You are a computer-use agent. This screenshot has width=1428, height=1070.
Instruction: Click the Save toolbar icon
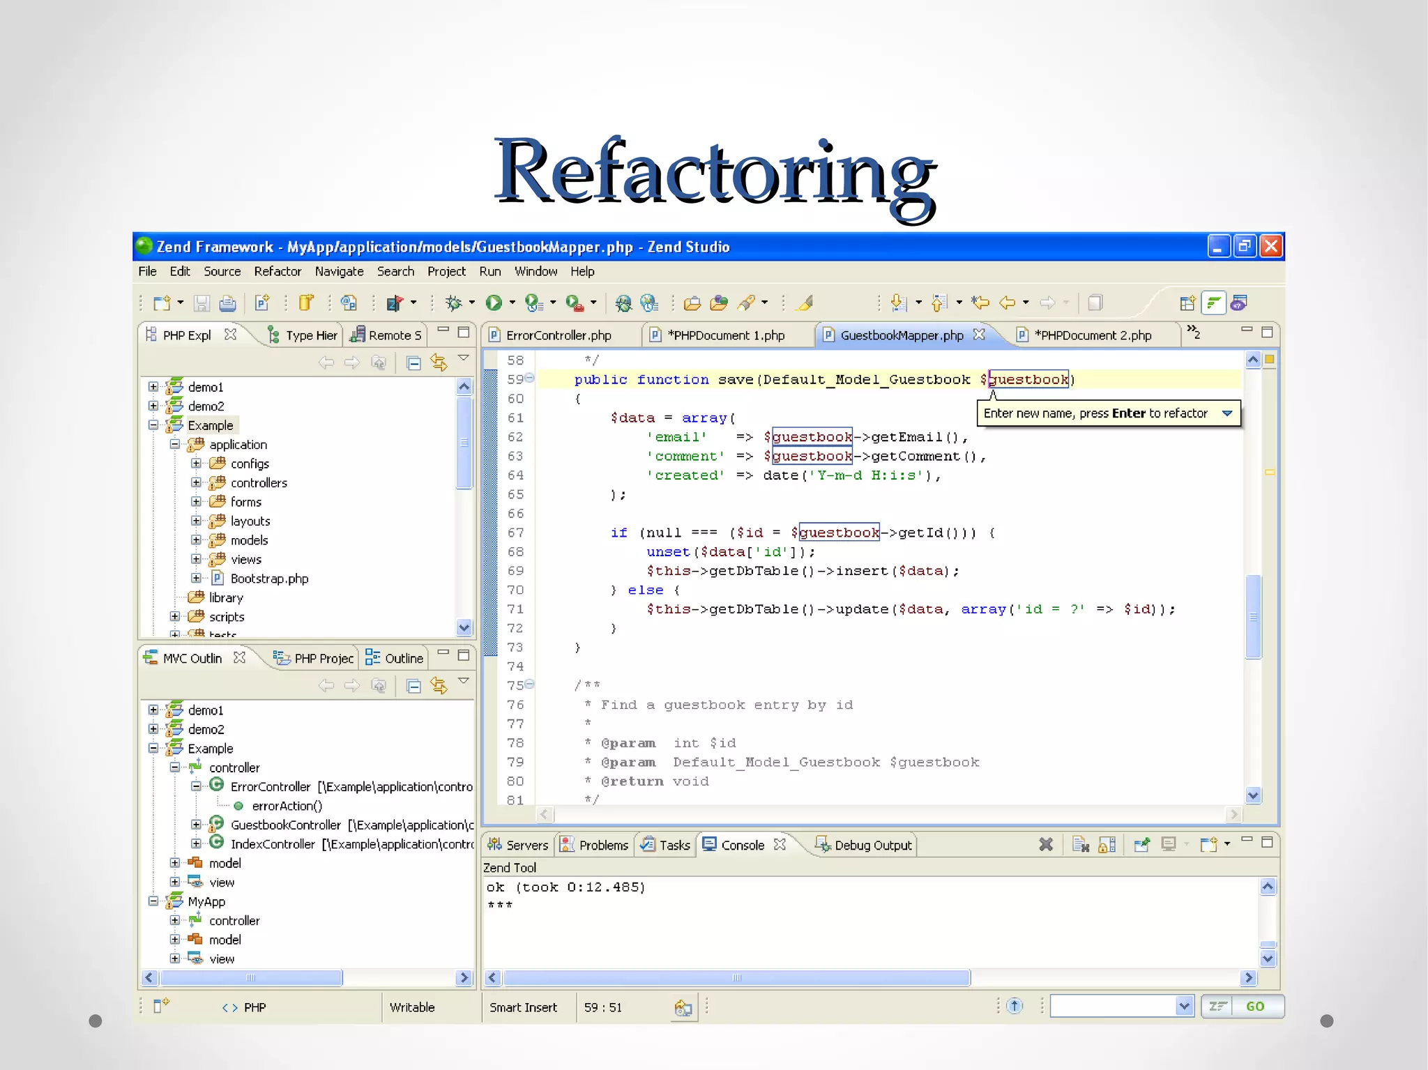[x=202, y=303]
